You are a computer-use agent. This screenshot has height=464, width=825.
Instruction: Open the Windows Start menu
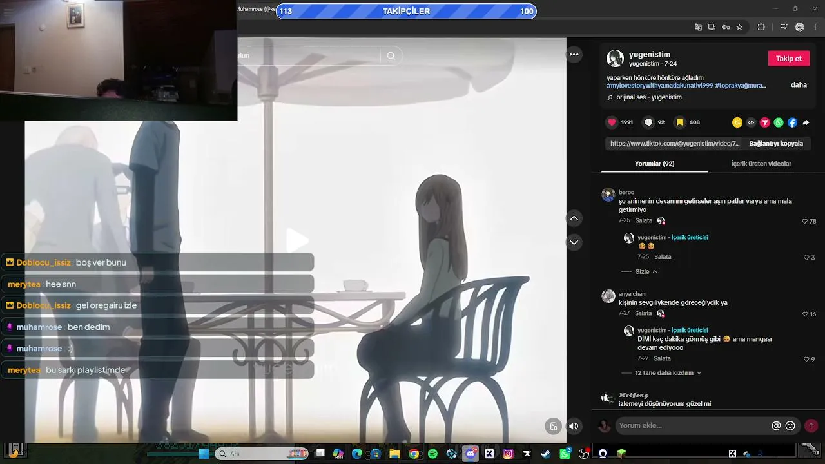click(204, 454)
